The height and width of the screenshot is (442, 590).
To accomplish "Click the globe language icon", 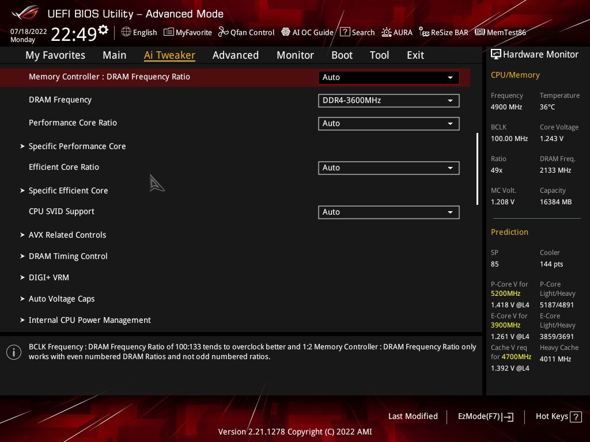I will 126,32.
